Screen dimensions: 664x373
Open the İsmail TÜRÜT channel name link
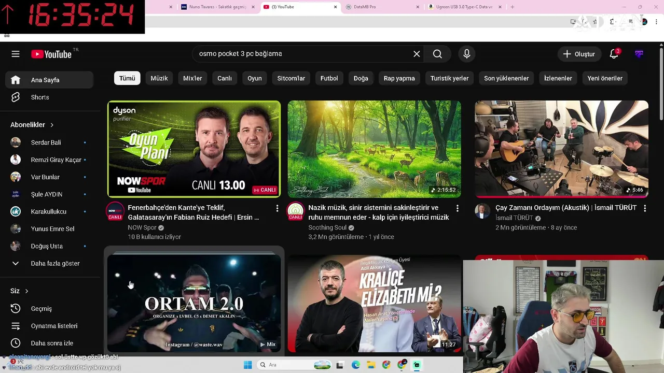click(x=514, y=218)
